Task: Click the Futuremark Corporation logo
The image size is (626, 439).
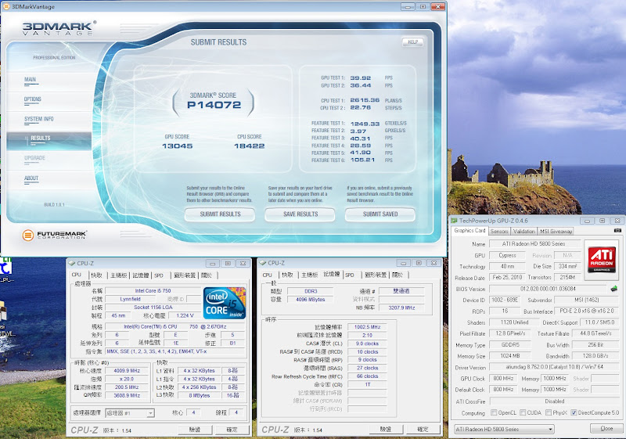Action: [55, 235]
